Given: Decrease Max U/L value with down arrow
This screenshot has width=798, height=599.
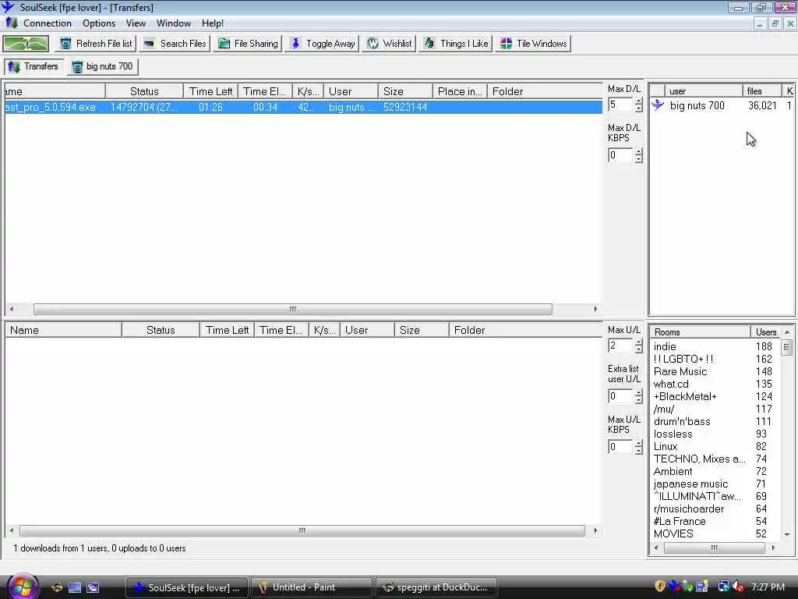Looking at the screenshot, I should 639,349.
